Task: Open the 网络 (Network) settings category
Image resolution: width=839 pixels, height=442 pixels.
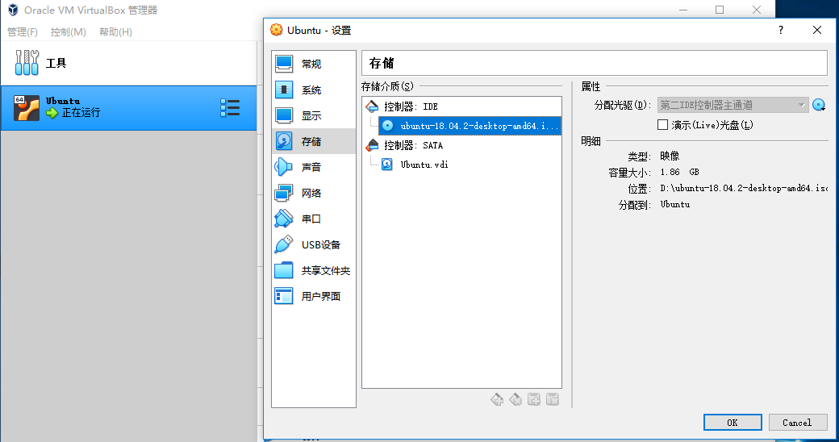Action: [314, 193]
